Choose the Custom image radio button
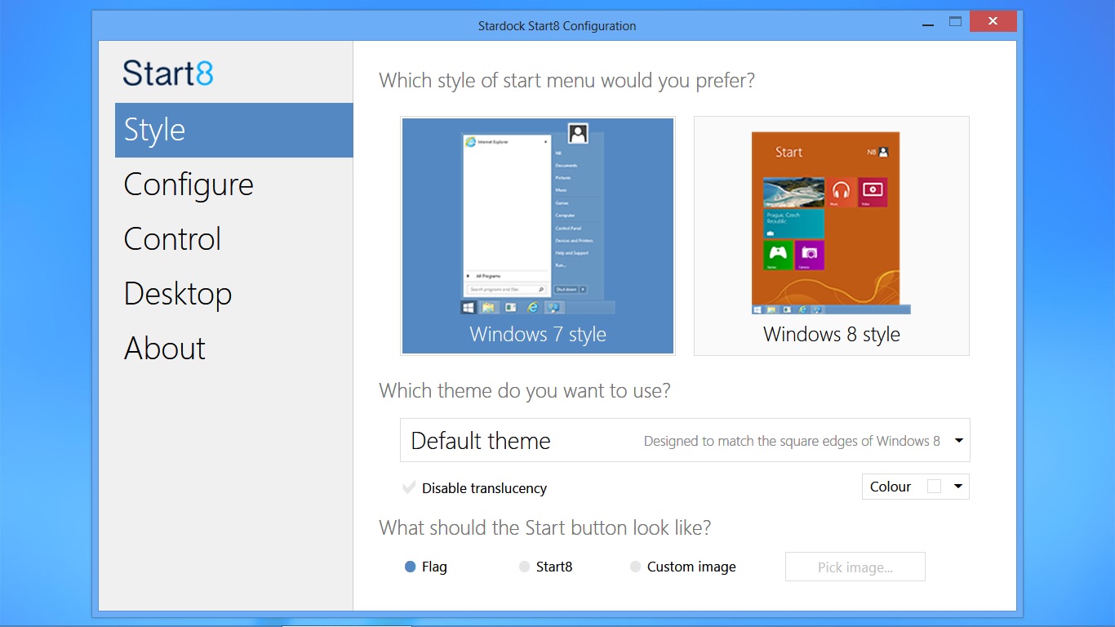The width and height of the screenshot is (1115, 627). pos(636,567)
